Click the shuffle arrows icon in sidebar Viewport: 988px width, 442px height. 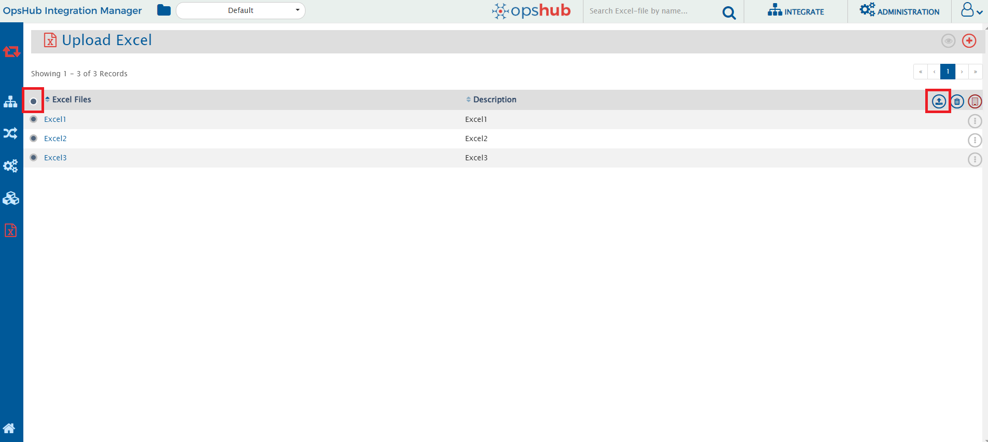11,134
